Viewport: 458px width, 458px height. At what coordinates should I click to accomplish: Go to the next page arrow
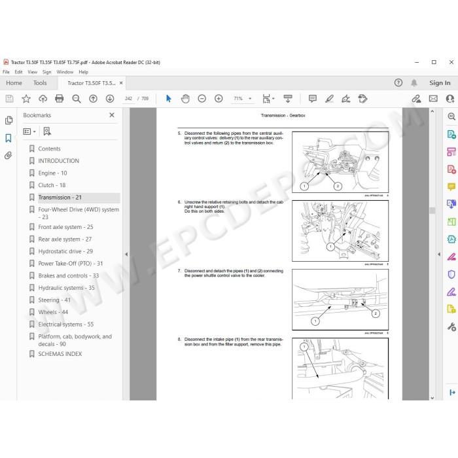click(x=110, y=99)
